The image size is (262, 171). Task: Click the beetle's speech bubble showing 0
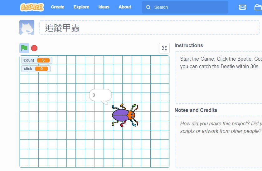click(100, 96)
